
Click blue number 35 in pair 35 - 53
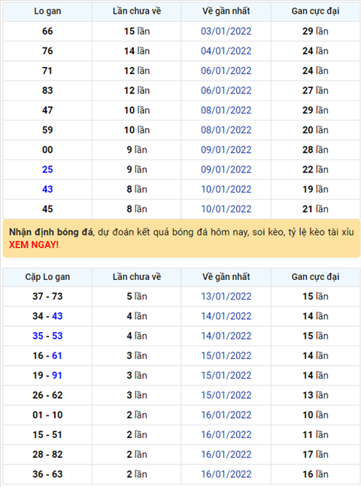[x=38, y=336]
